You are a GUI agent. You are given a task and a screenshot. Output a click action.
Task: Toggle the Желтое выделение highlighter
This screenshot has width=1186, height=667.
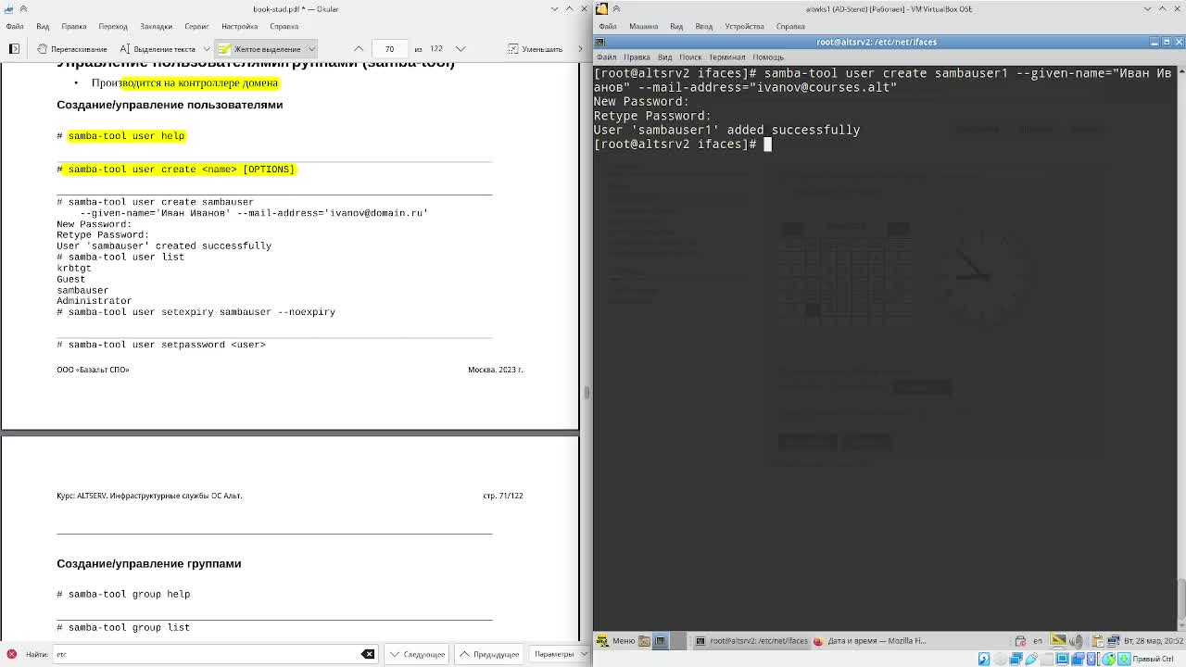coord(259,48)
